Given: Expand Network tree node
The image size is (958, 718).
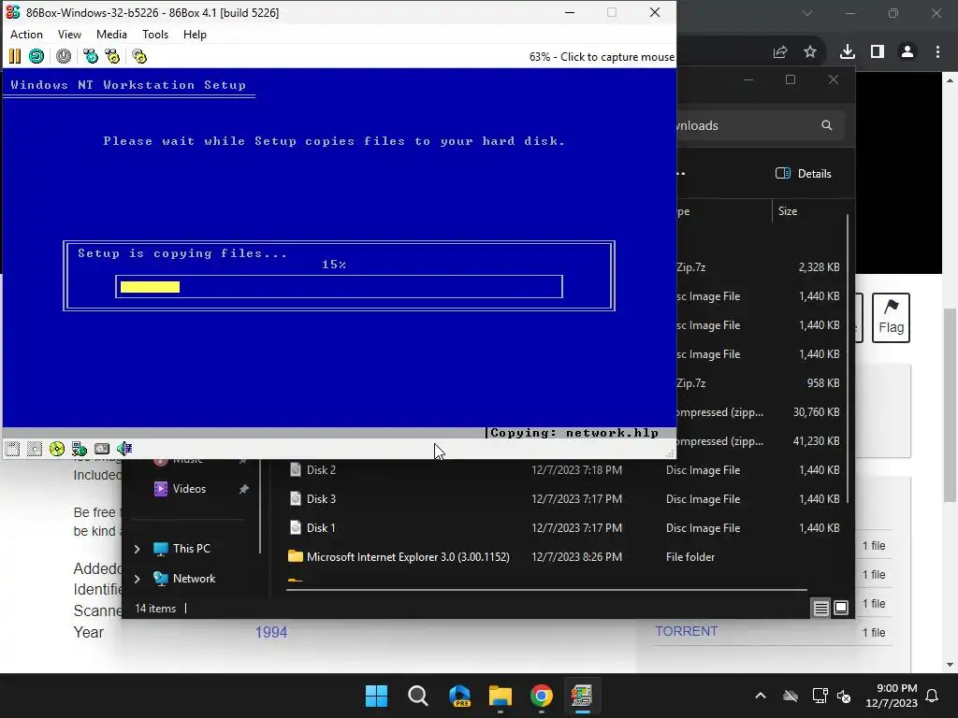Looking at the screenshot, I should pyautogui.click(x=137, y=578).
